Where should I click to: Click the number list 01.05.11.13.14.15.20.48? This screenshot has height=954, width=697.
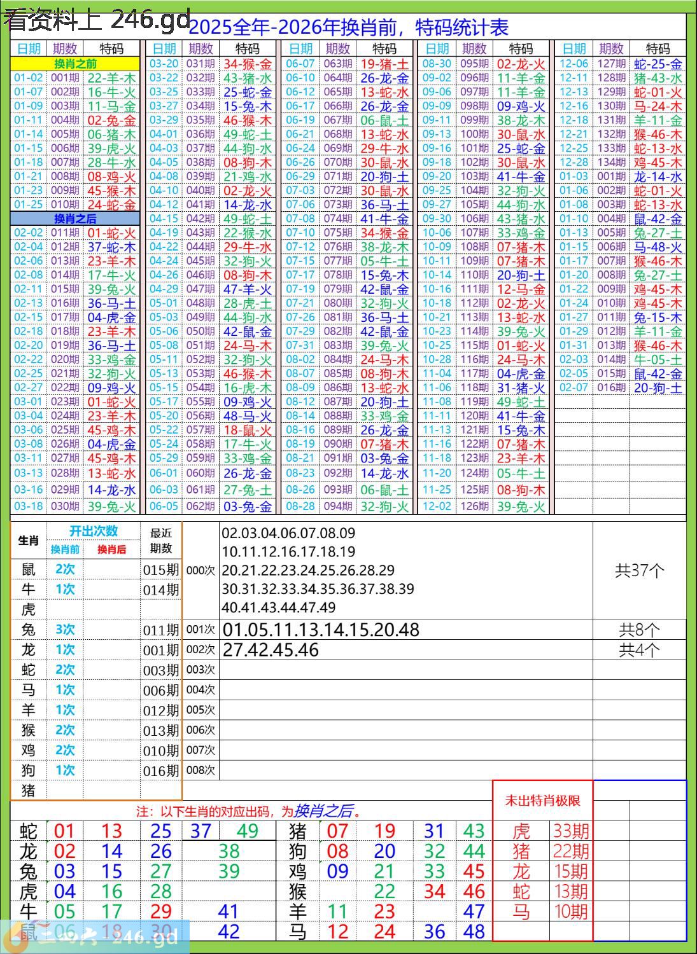click(x=321, y=630)
